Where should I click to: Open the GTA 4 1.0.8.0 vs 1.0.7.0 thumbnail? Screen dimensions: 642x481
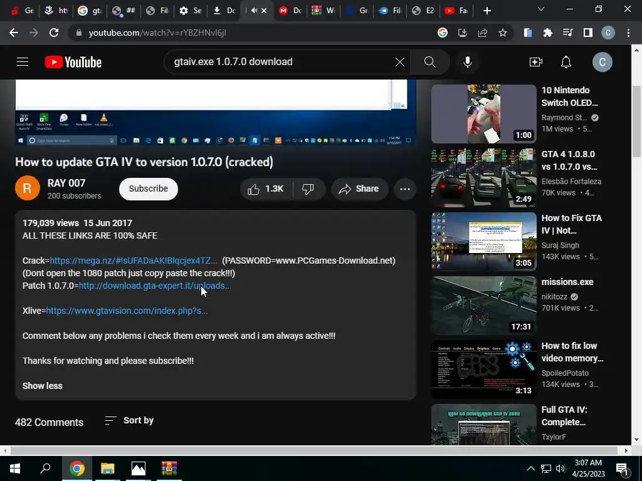pyautogui.click(x=483, y=177)
